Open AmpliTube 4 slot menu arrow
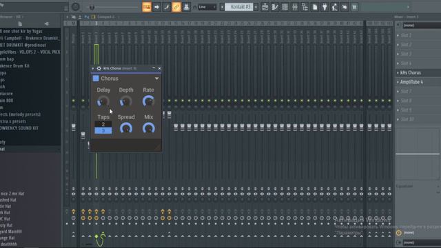Viewport: 441px width, 248px height. point(398,82)
